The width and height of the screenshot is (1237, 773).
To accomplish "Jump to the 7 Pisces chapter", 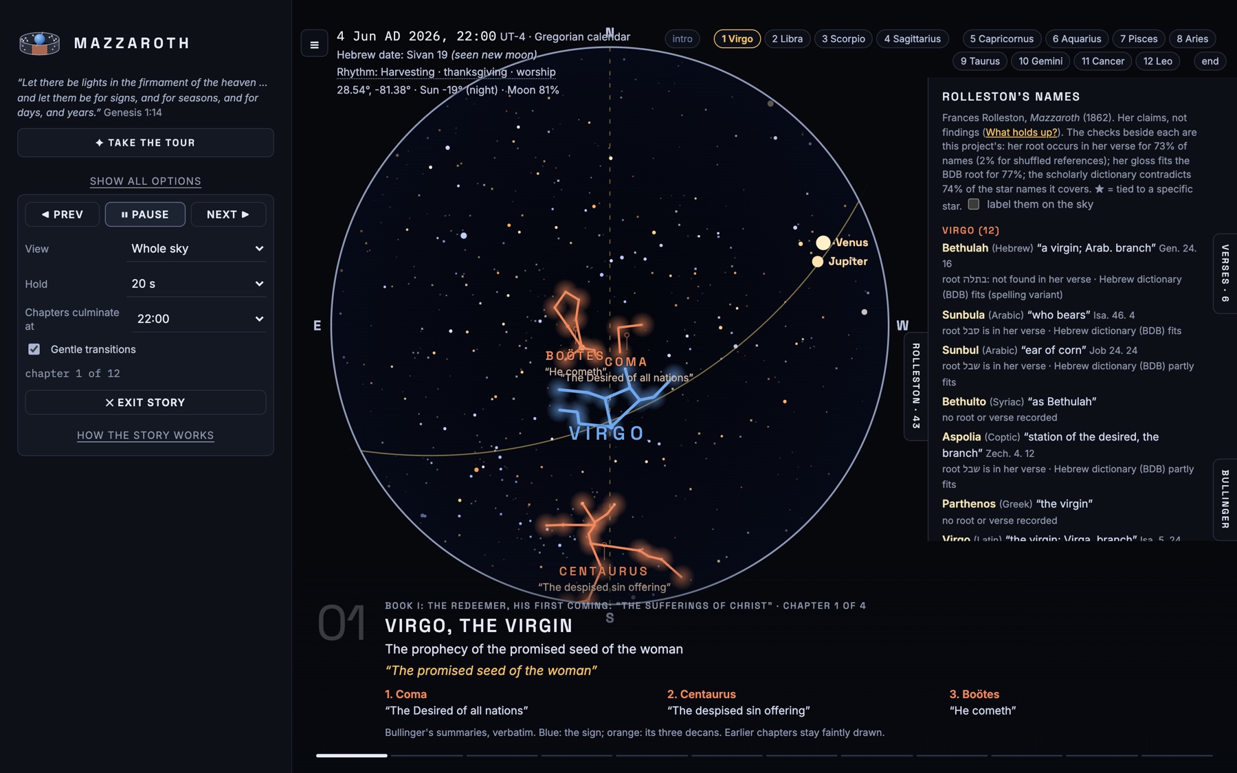I will pyautogui.click(x=1139, y=38).
